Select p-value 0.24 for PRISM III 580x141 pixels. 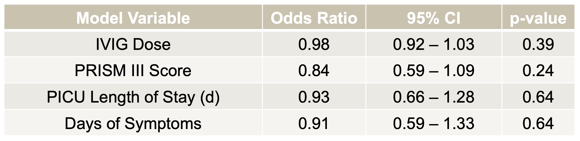point(538,70)
